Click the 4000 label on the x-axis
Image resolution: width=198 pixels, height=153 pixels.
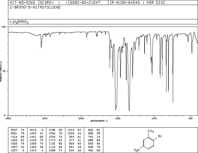(8, 118)
